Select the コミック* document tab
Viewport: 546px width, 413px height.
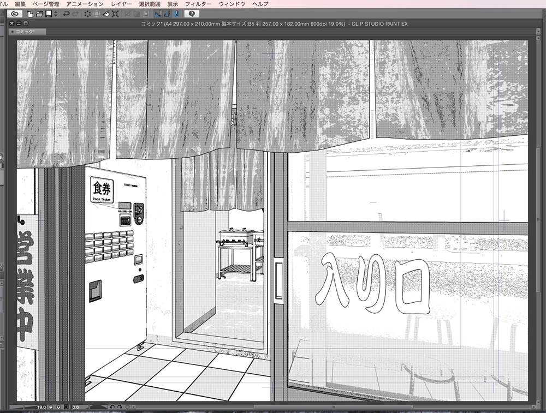(27, 32)
